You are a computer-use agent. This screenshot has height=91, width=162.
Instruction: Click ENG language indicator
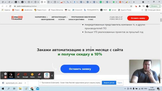coord(146,89)
